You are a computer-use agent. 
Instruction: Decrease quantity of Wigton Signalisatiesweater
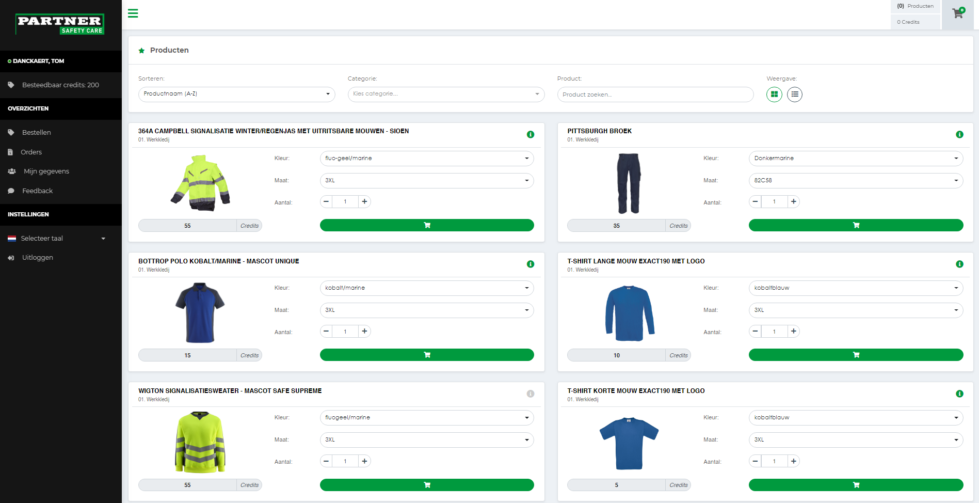click(326, 461)
